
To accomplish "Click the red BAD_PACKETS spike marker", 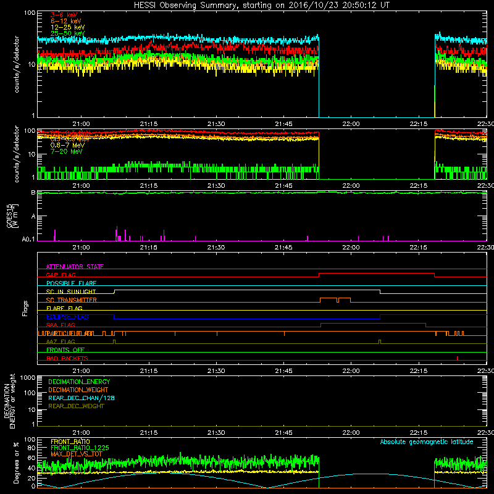I will point(458,358).
